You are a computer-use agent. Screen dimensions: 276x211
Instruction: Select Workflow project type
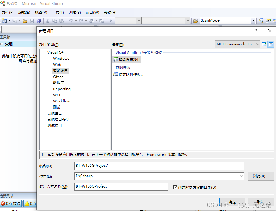(62, 101)
